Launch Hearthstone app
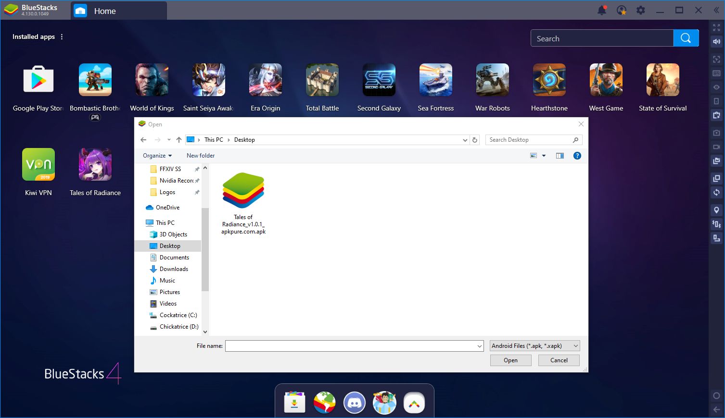725x418 pixels. (x=549, y=80)
